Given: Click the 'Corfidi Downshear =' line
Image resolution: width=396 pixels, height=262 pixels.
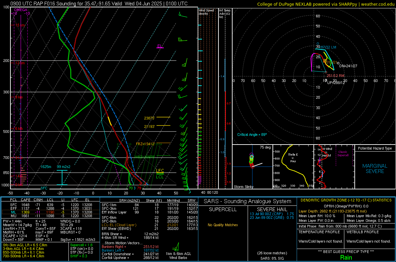Looking at the screenshot, I should point(130,254).
